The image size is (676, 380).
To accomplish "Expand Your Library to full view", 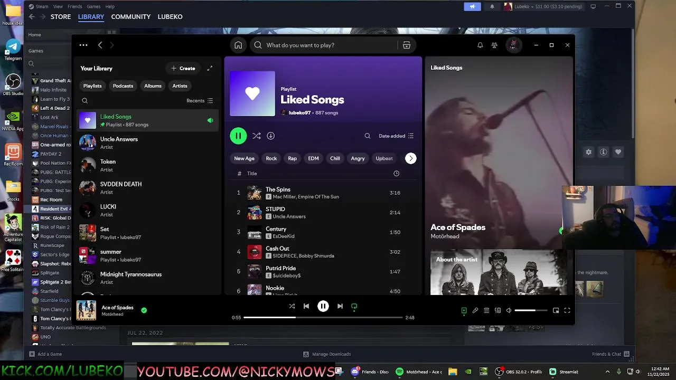I will click(x=210, y=68).
